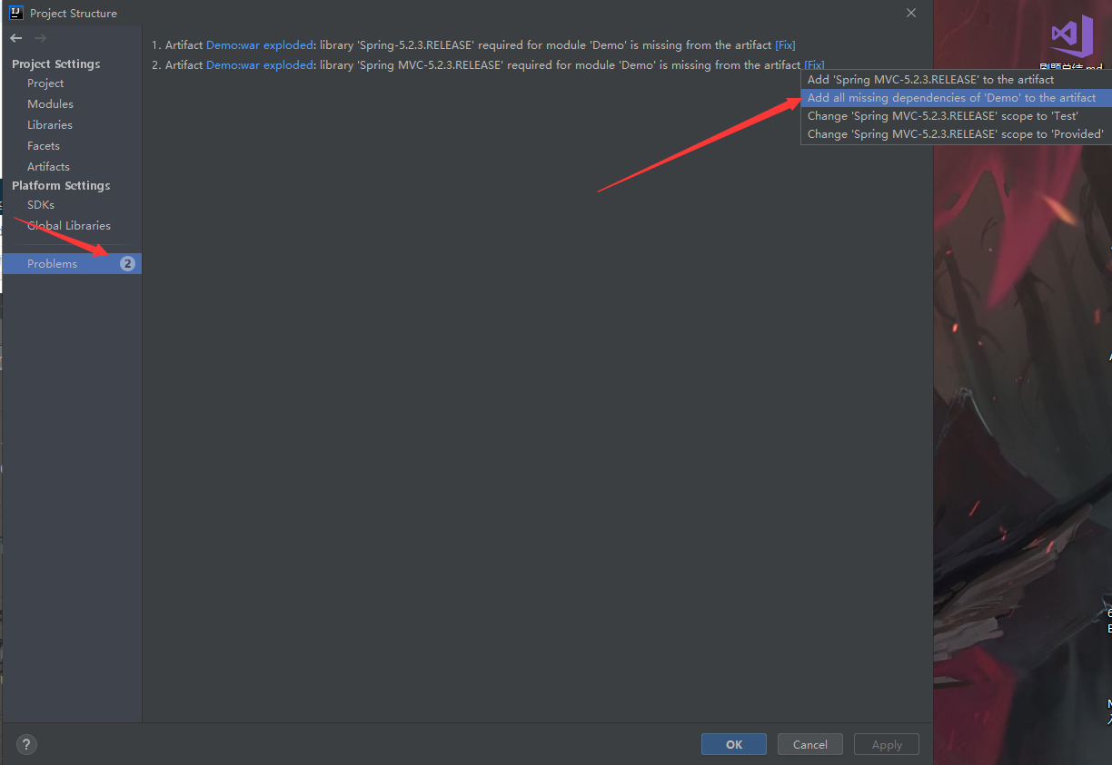Select Facets in the sidebar
Screen dimensions: 1112x765
(44, 145)
